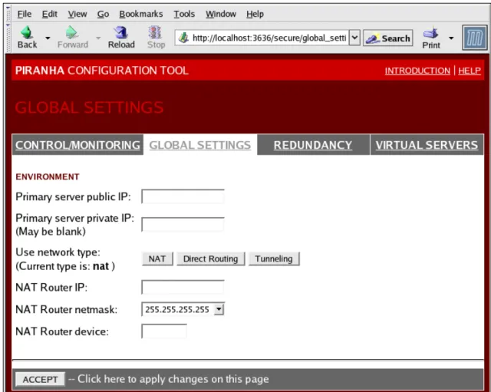This screenshot has width=491, height=392.
Task: Click the Search button
Action: click(x=388, y=38)
